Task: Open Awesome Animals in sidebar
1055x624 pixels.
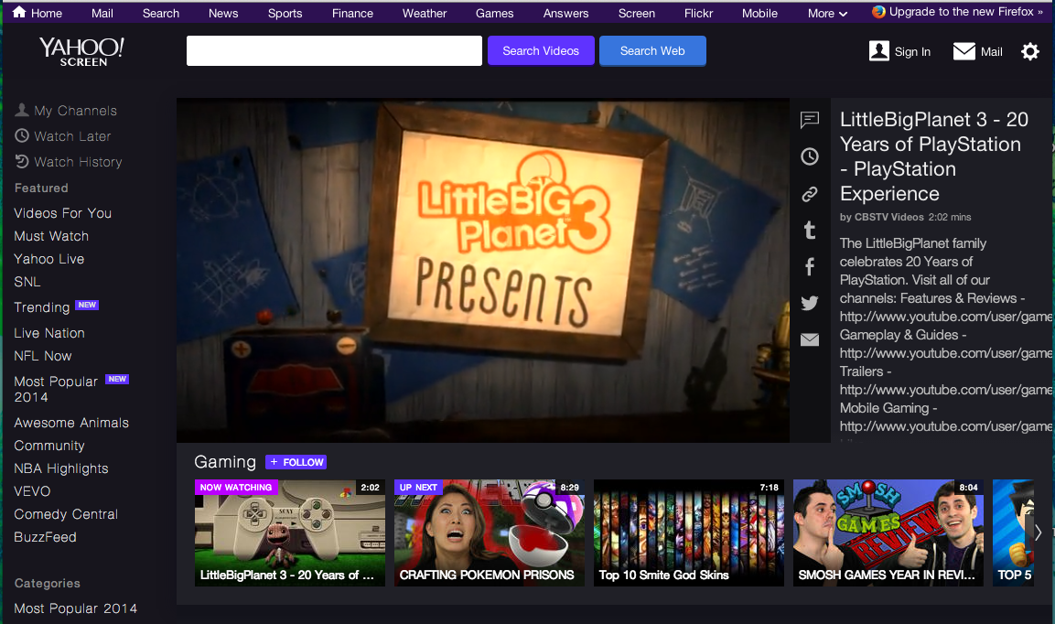Action: click(71, 423)
